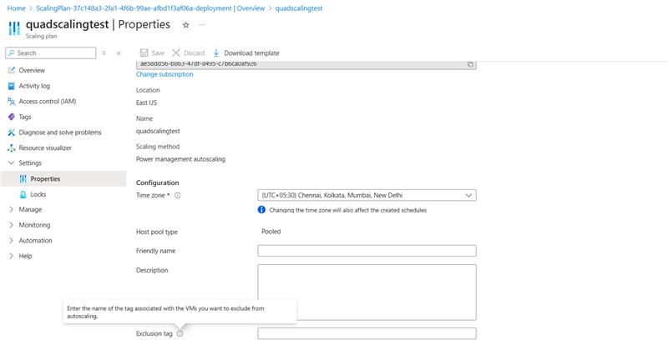Click the sidebar expand/collapse arrows icon
This screenshot has width=668, height=355.
[x=104, y=53]
